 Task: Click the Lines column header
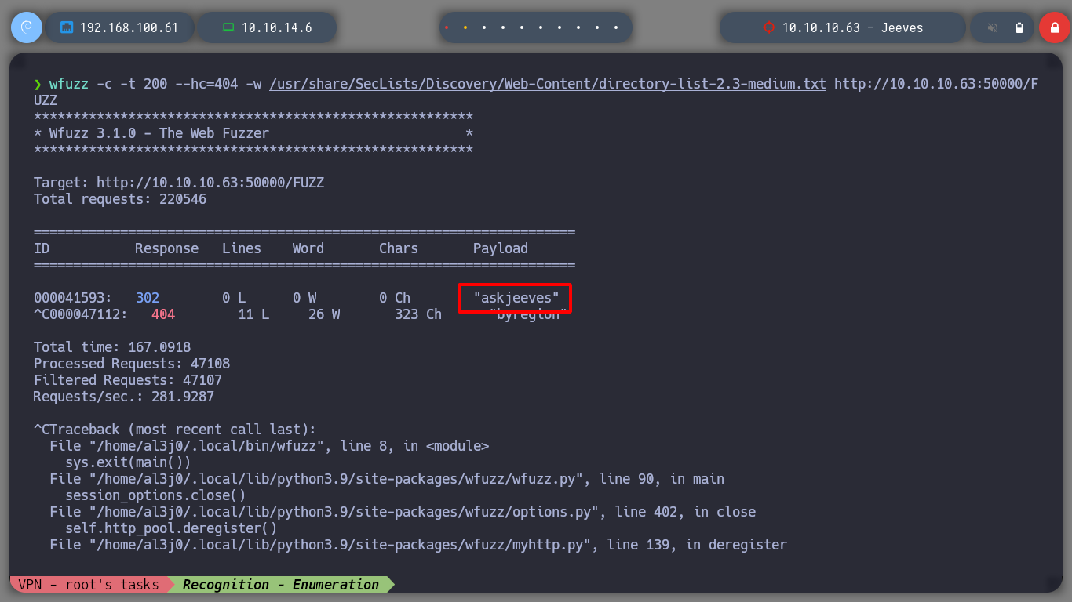(242, 248)
